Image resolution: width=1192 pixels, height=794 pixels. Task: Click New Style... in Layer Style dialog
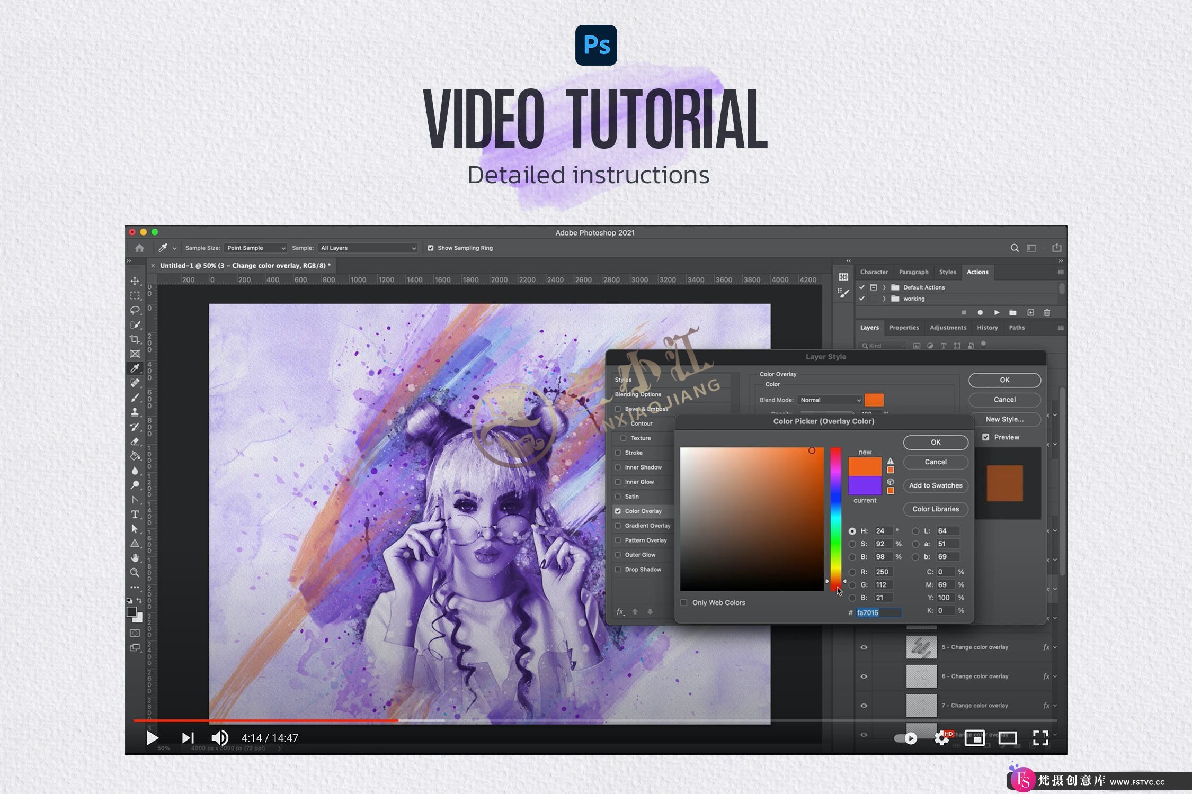click(1004, 419)
